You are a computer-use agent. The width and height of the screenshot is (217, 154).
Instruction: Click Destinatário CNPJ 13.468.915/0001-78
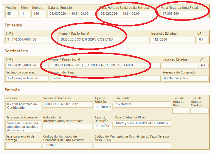tap(27, 66)
